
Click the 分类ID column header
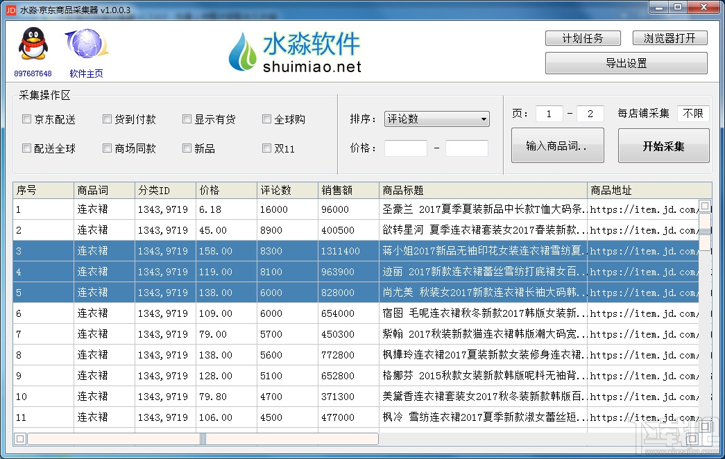pos(165,191)
